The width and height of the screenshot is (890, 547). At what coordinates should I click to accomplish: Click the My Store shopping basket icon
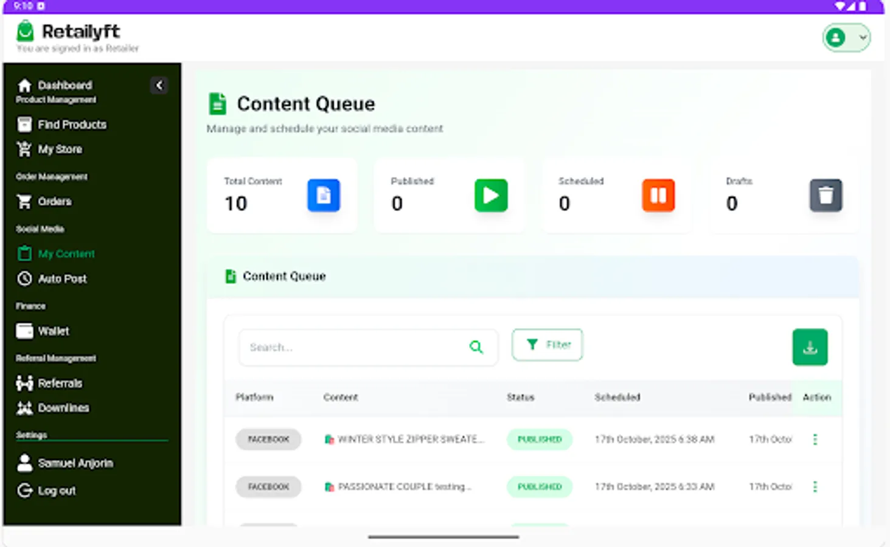pyautogui.click(x=24, y=149)
